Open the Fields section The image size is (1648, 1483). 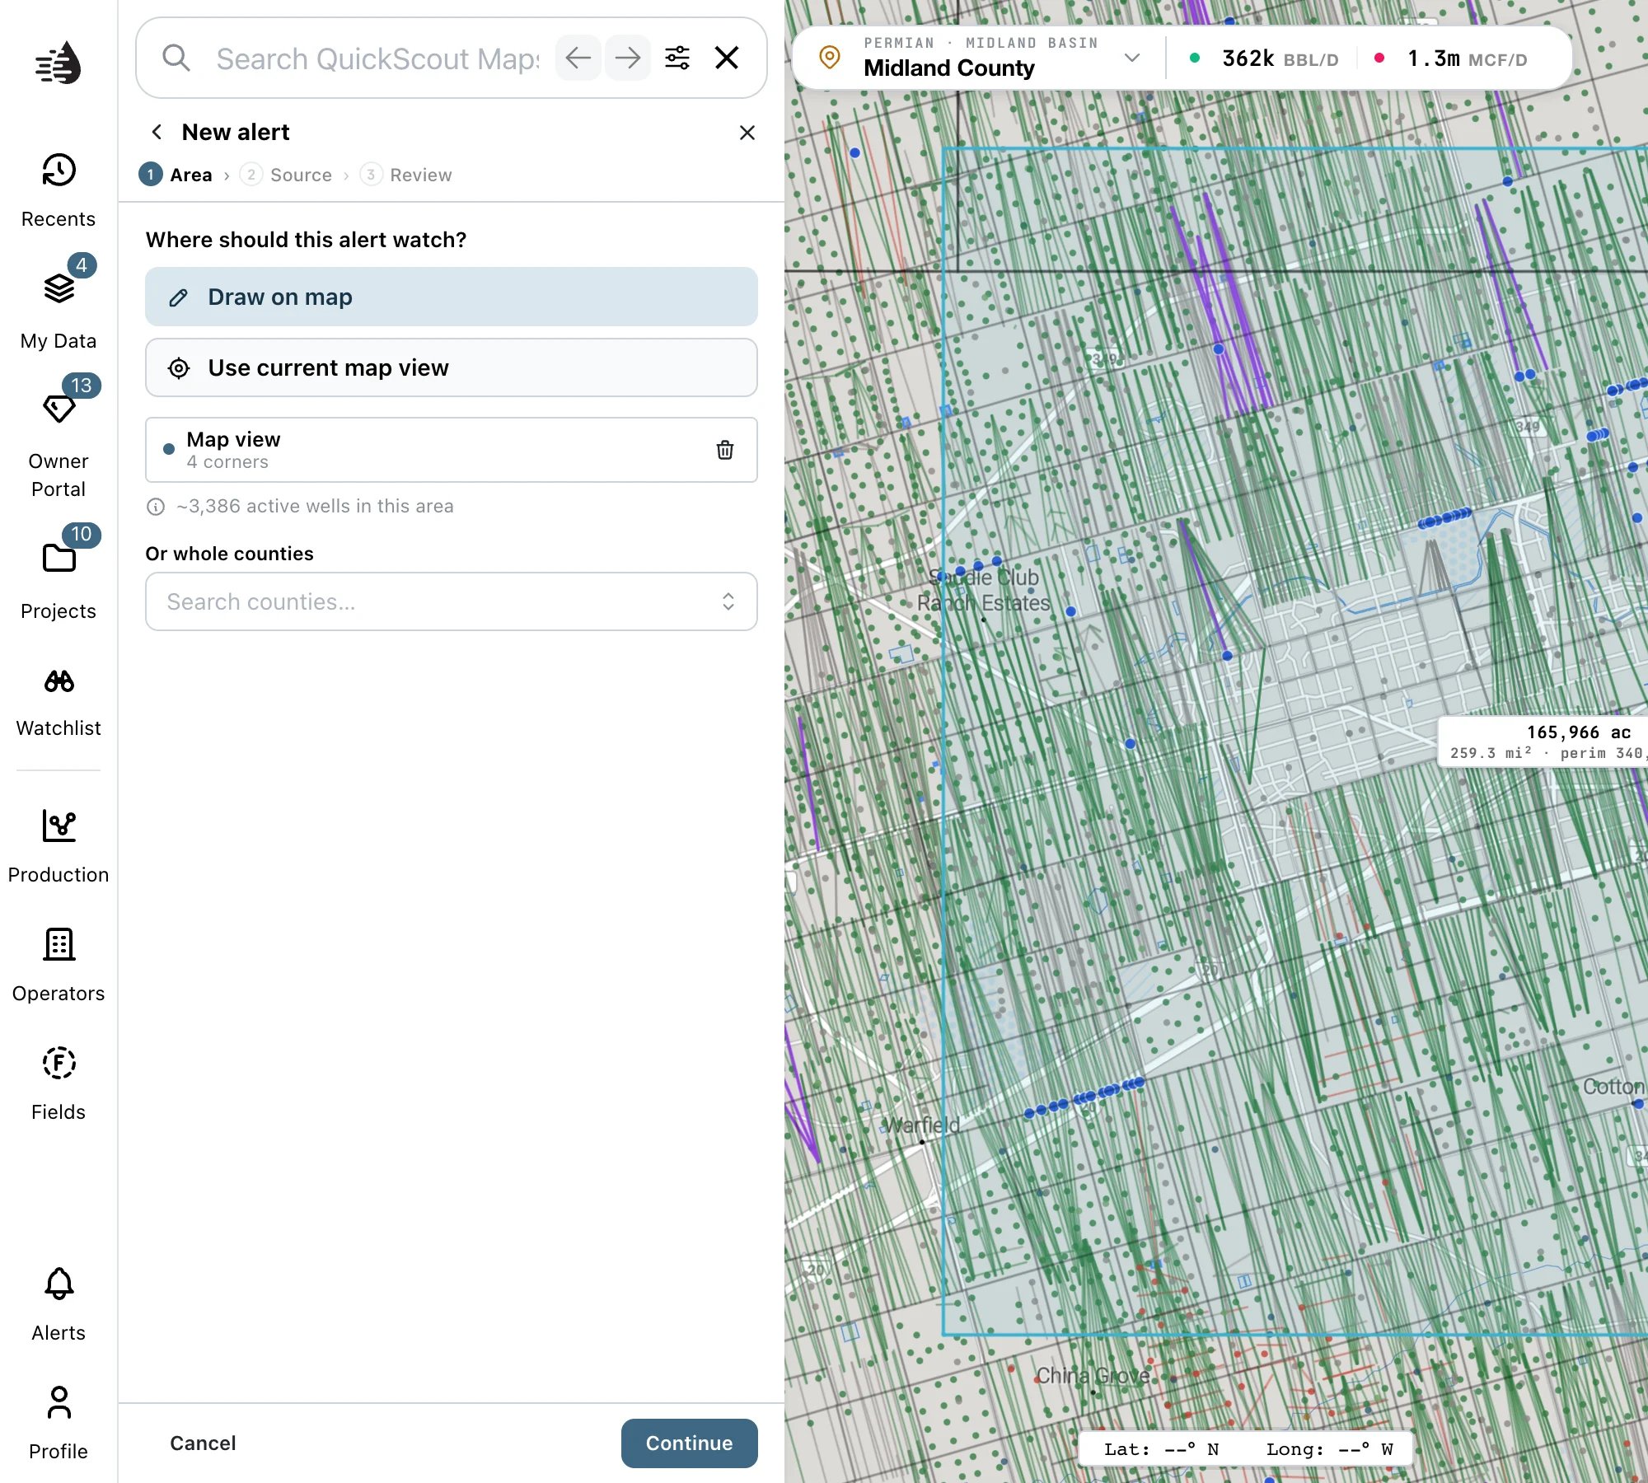[58, 1083]
